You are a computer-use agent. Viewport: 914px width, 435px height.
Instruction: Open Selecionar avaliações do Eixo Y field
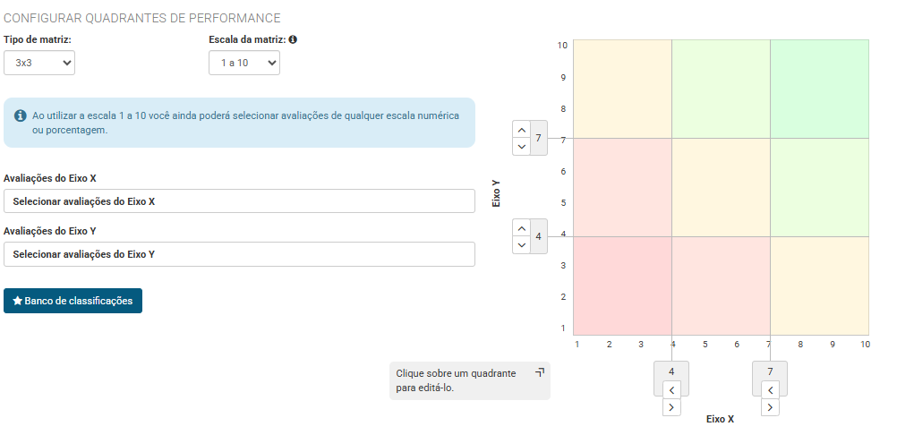(239, 254)
